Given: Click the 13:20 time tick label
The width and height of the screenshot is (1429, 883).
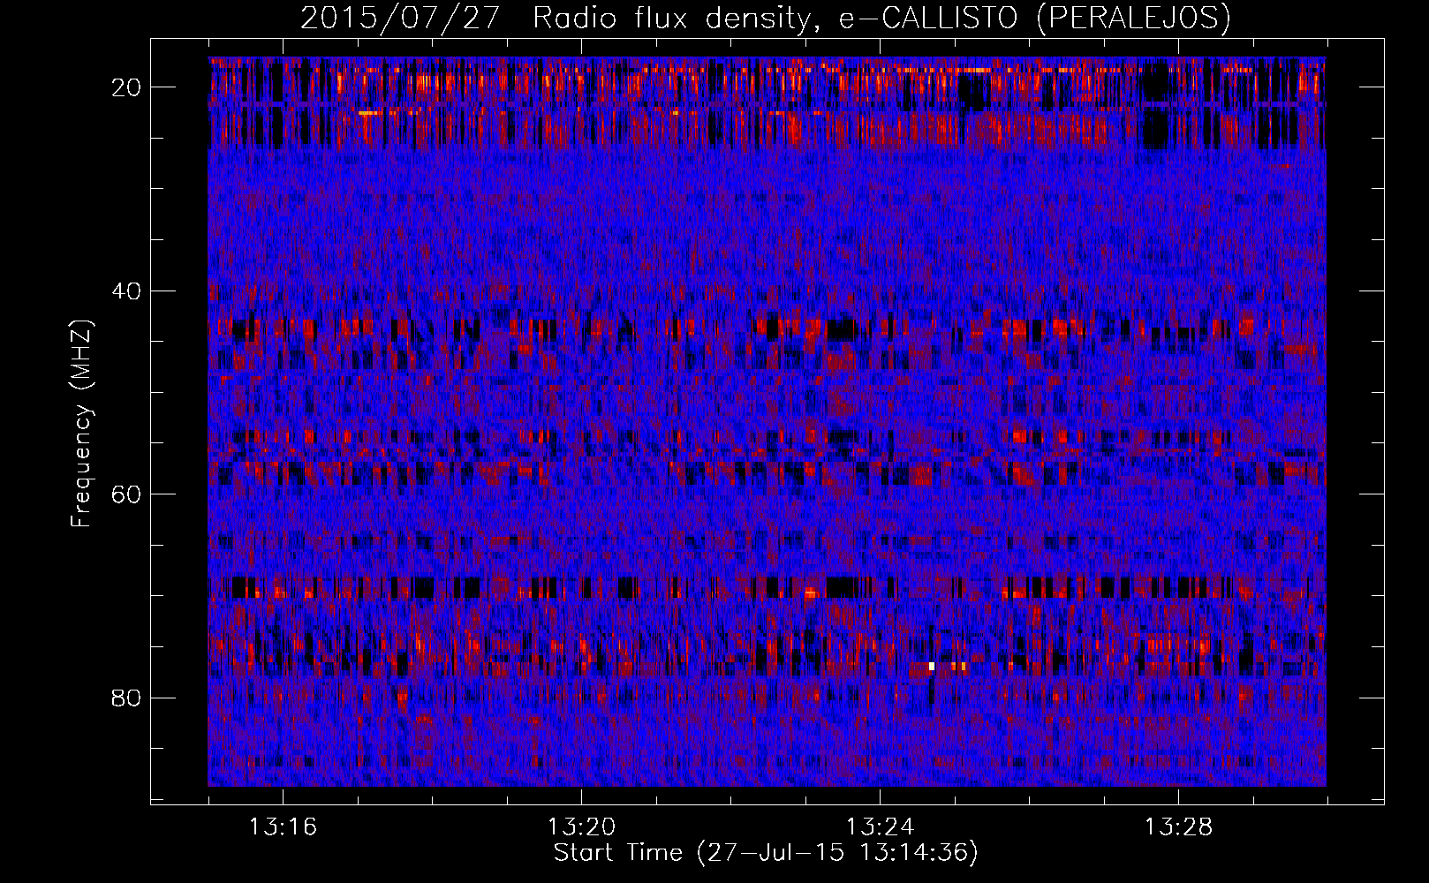Looking at the screenshot, I should (581, 827).
